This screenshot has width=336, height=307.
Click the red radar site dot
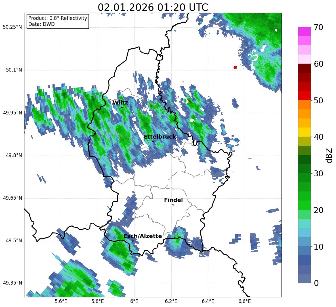(x=235, y=67)
